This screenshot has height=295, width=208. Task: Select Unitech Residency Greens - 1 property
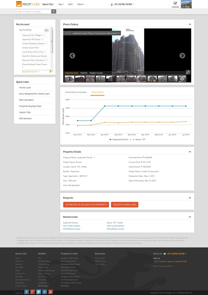(x=35, y=44)
